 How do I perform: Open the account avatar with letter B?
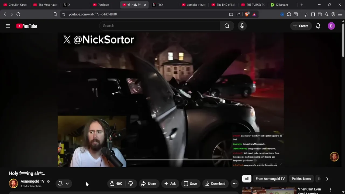click(331, 26)
